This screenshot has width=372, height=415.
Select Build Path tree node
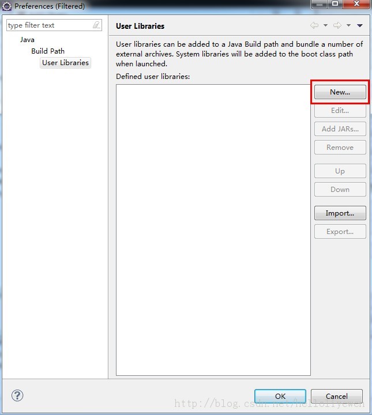48,51
